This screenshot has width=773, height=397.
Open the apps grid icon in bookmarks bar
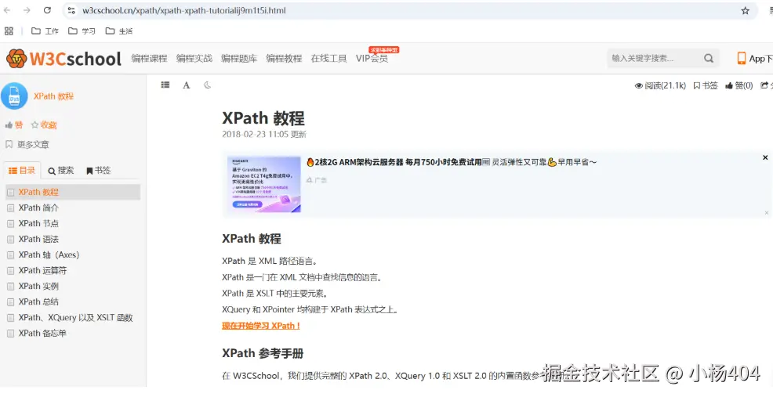[x=9, y=31]
